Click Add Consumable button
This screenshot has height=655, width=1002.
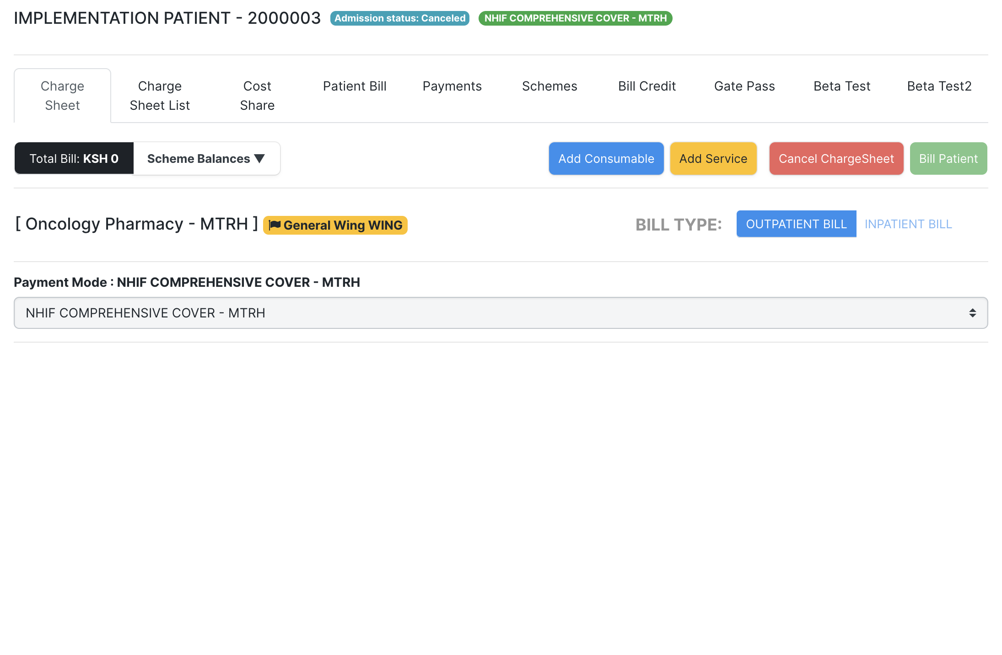tap(606, 158)
